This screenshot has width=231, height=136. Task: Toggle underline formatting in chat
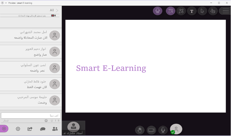click(x=52, y=121)
